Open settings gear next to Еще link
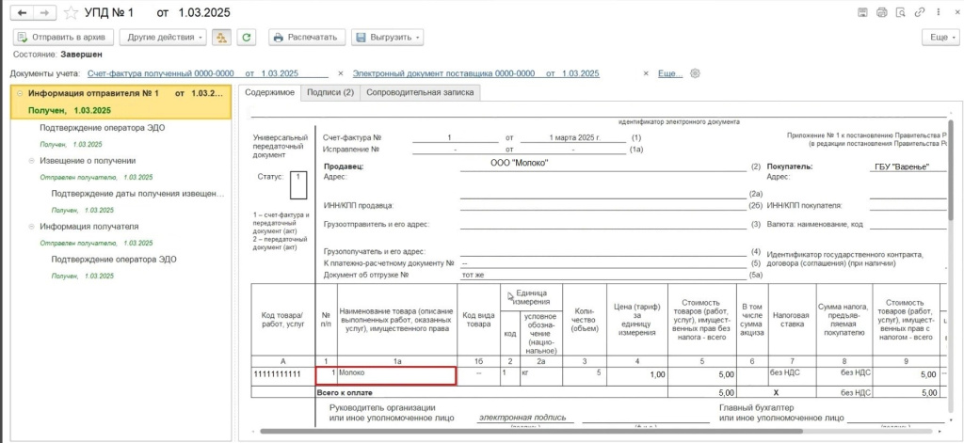Image resolution: width=964 pixels, height=443 pixels. 696,73
